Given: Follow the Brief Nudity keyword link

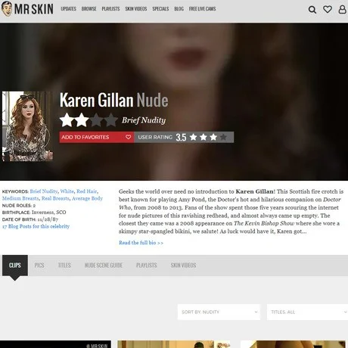Looking at the screenshot, I should (44, 191).
